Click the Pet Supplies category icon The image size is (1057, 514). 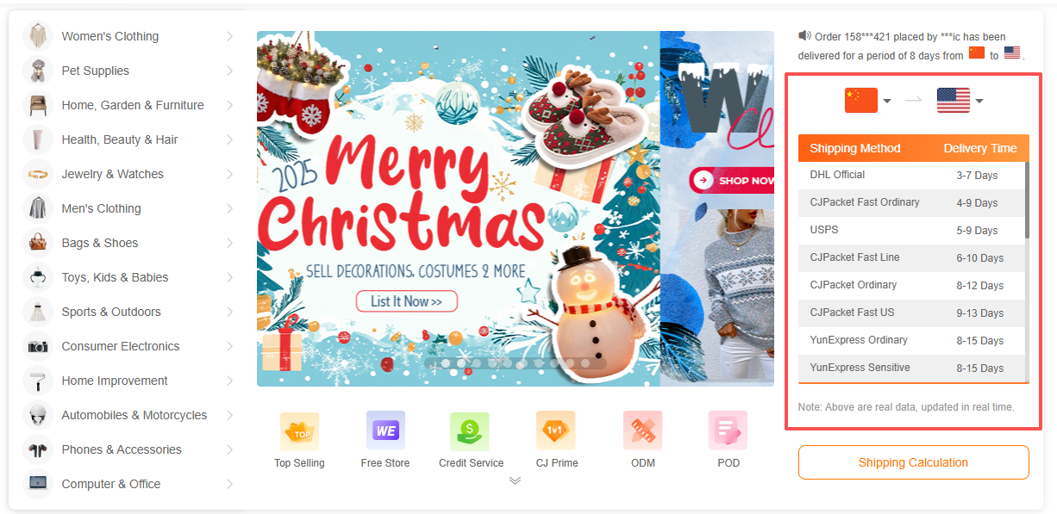pos(38,71)
